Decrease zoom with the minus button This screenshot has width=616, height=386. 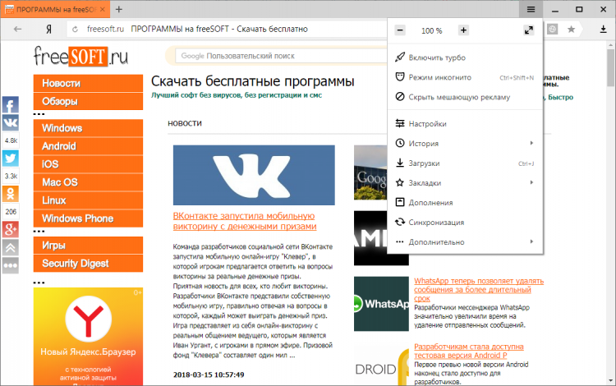click(x=400, y=30)
